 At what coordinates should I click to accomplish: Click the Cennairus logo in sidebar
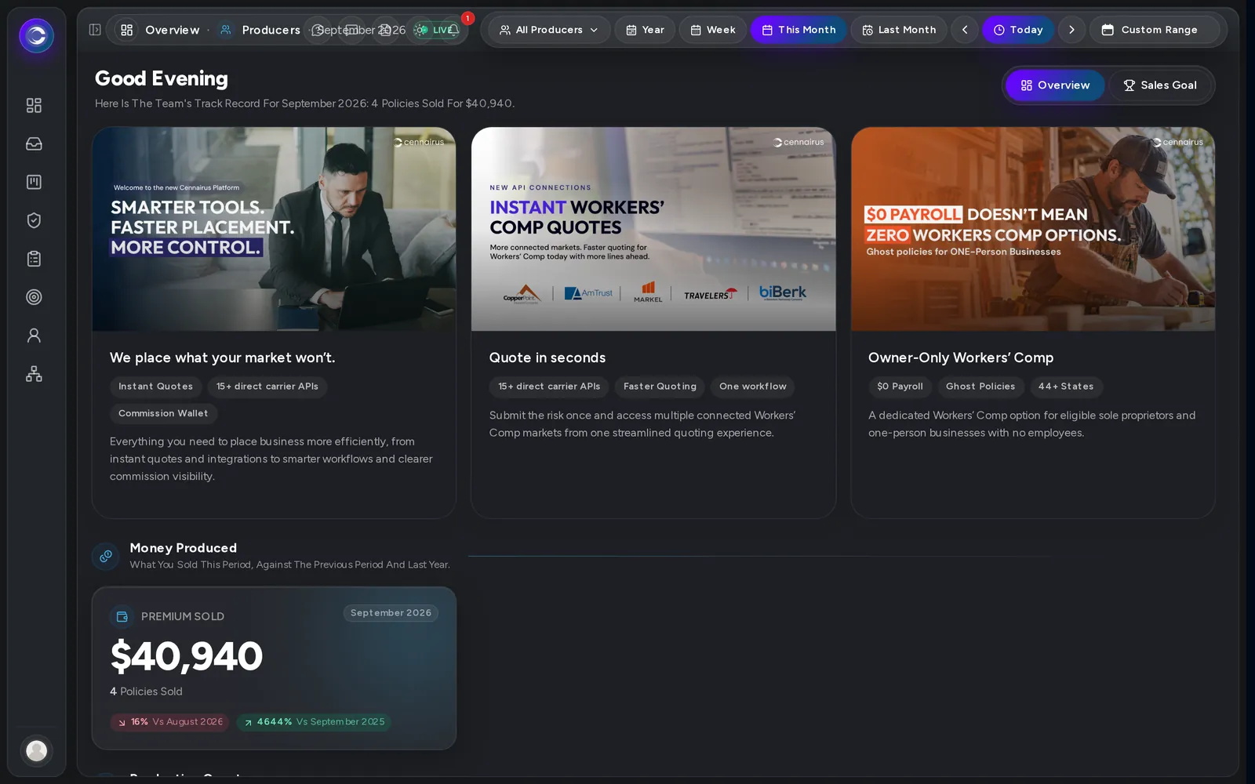click(36, 35)
